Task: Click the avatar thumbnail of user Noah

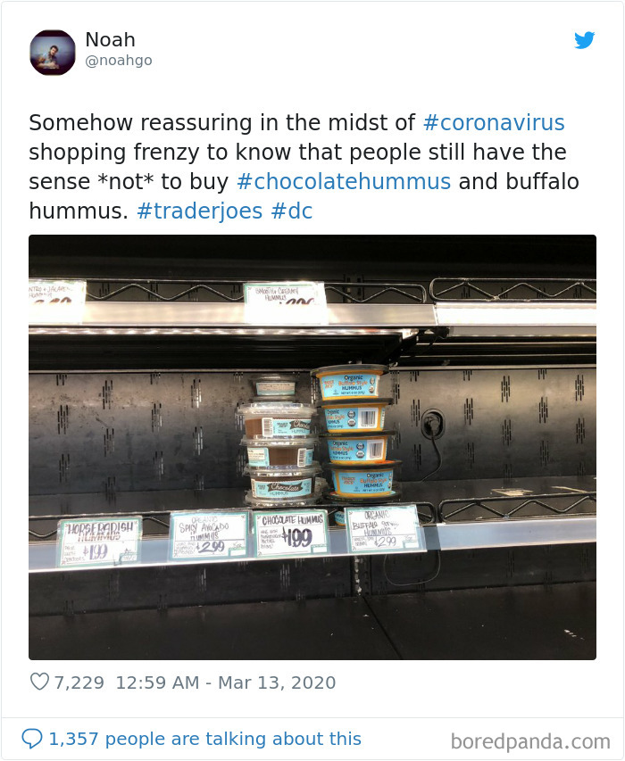Action: pyautogui.click(x=53, y=53)
